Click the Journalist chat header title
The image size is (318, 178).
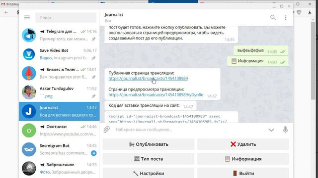point(114,14)
